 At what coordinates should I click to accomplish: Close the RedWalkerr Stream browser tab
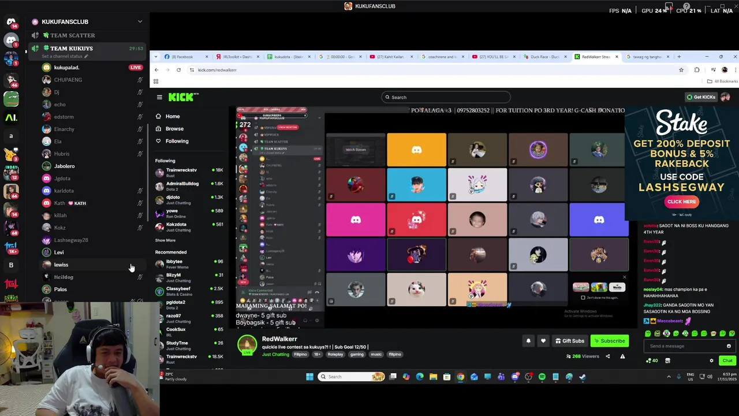pos(617,57)
